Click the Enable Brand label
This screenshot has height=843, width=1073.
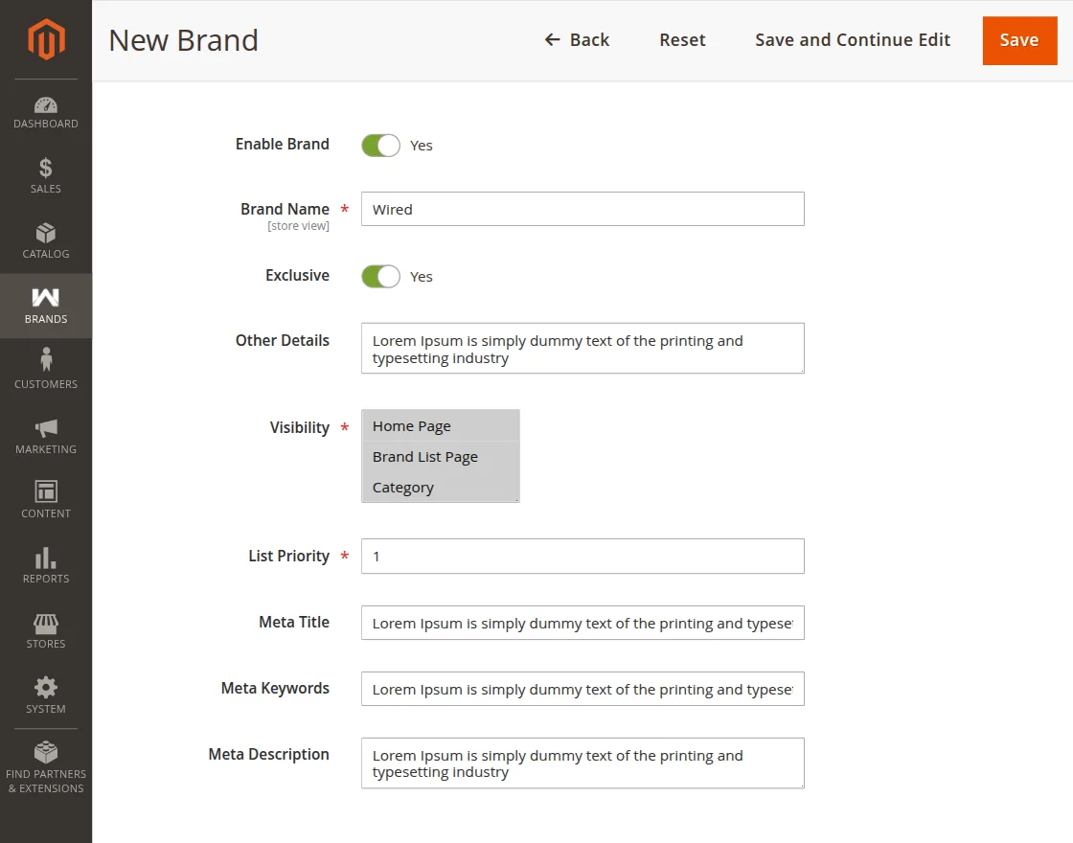tap(283, 145)
